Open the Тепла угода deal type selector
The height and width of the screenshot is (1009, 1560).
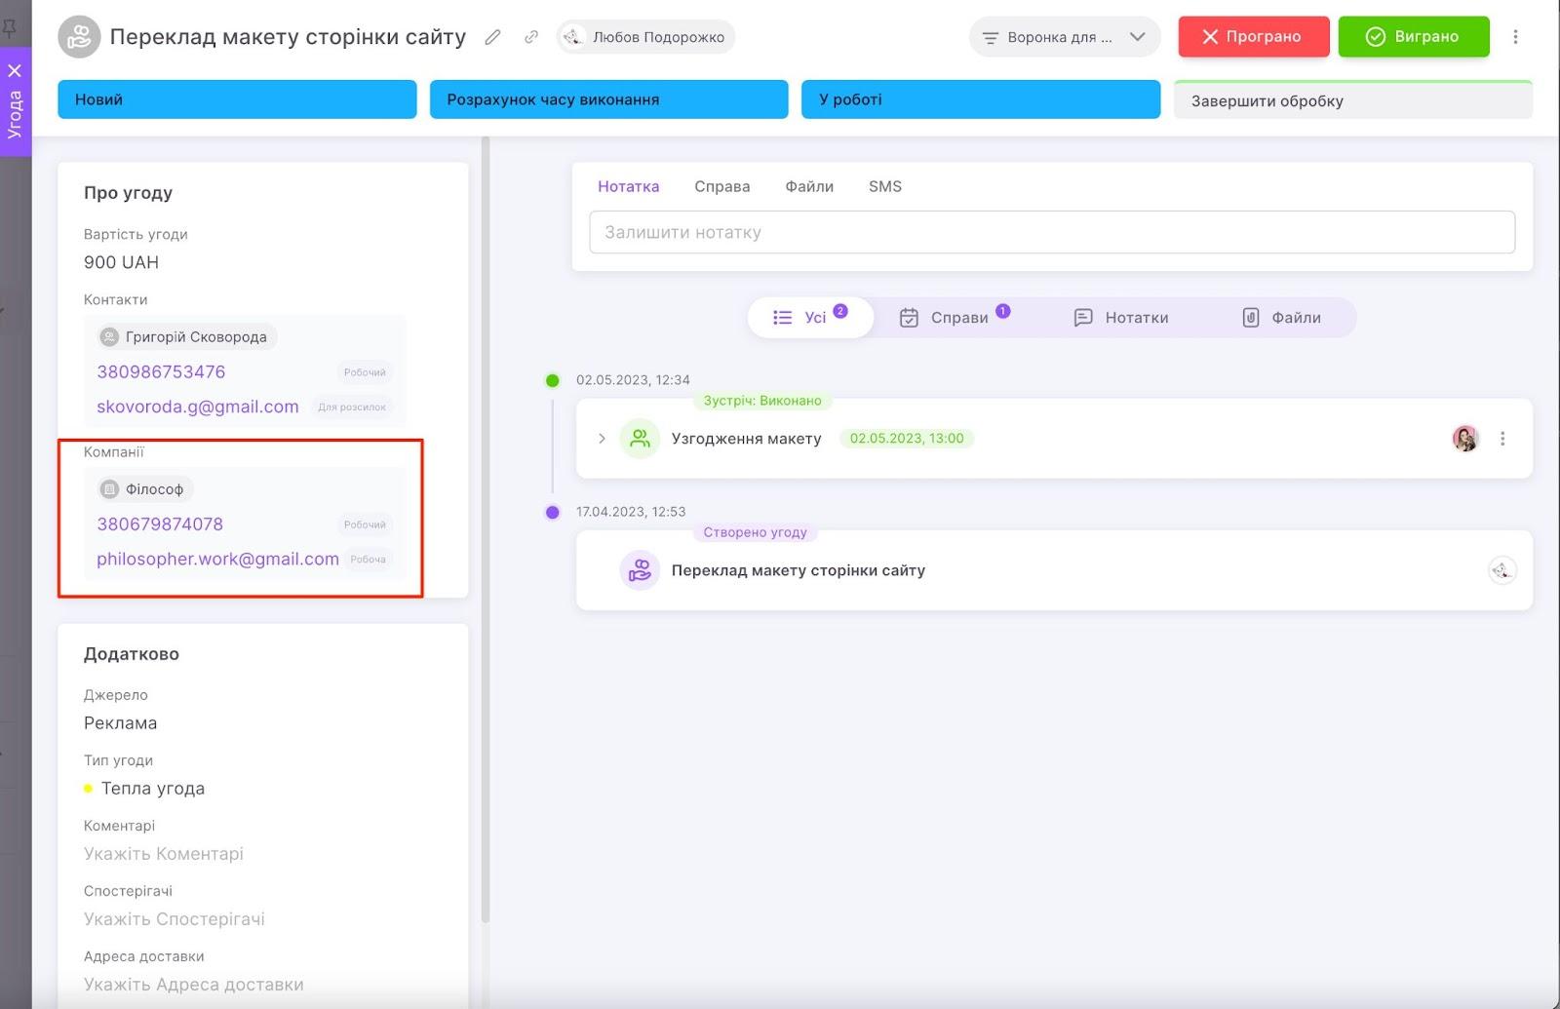point(152,789)
